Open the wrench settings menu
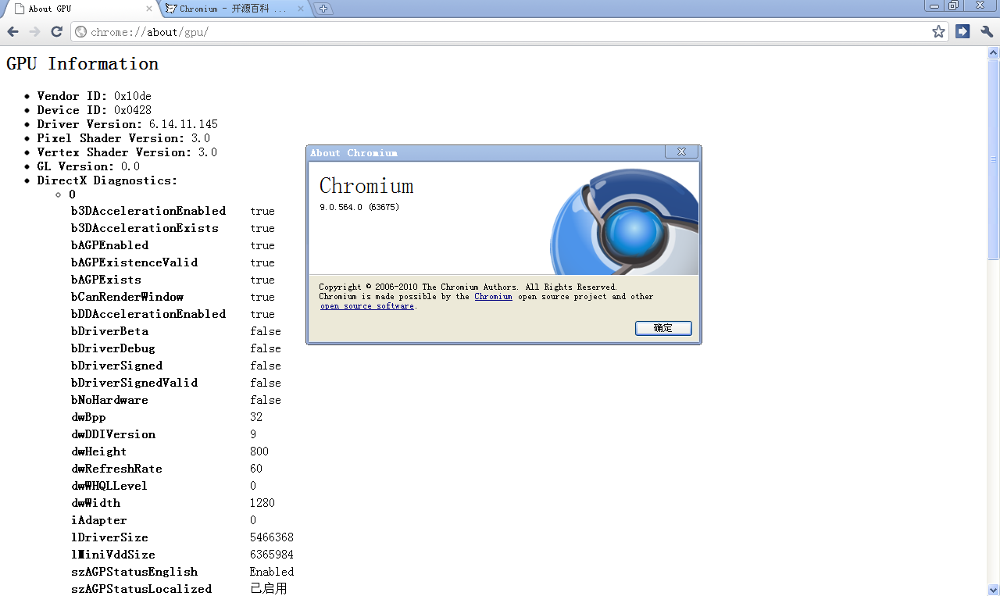Image resolution: width=1000 pixels, height=596 pixels. tap(987, 32)
